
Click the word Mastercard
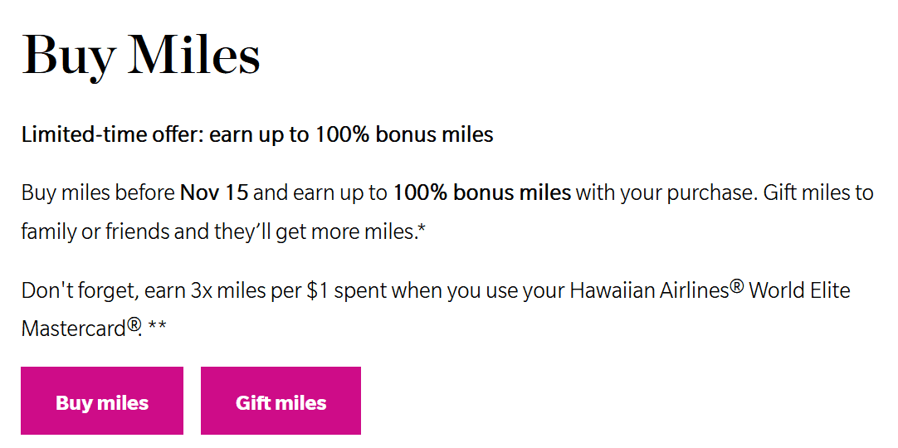tap(74, 328)
